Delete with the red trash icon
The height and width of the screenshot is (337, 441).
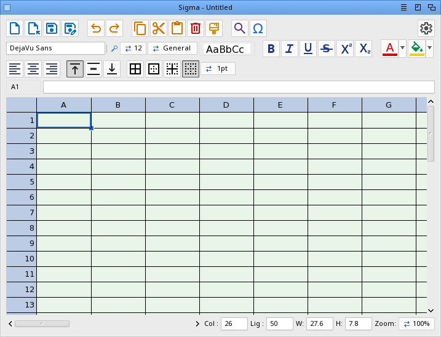(196, 28)
